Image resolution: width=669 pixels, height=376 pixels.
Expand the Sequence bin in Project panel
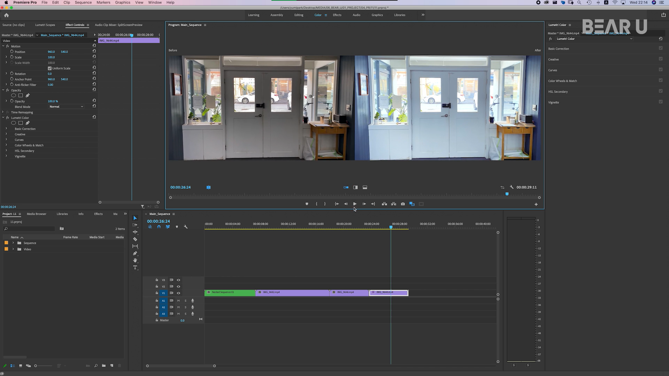pyautogui.click(x=13, y=243)
